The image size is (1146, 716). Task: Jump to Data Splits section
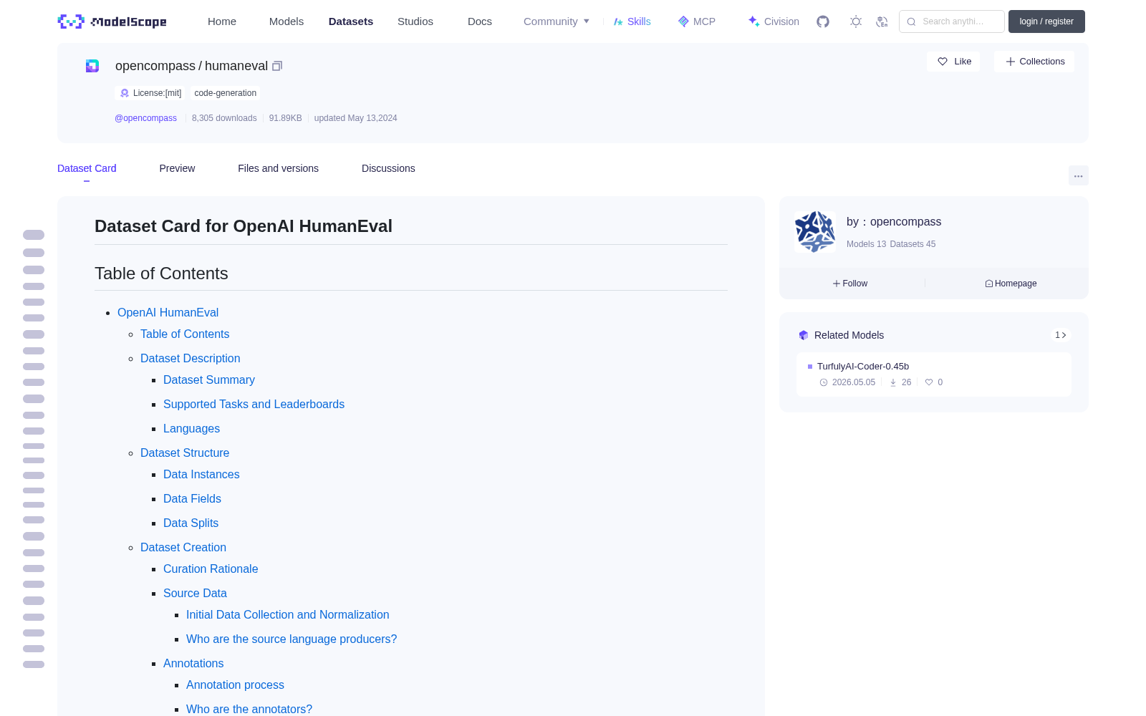(x=191, y=523)
